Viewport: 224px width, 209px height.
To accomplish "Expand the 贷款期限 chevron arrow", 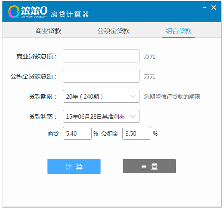I will (x=133, y=96).
